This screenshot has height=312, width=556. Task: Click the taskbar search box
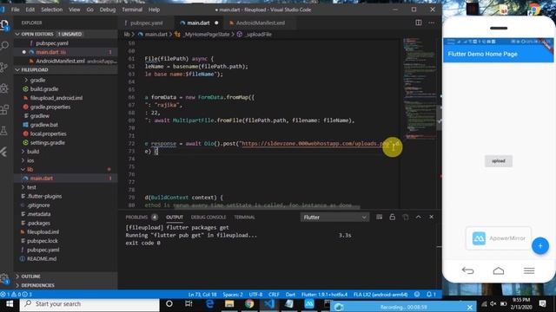89,304
